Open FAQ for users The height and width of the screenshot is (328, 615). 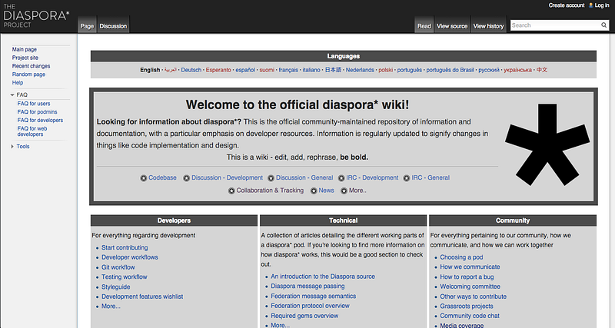34,104
